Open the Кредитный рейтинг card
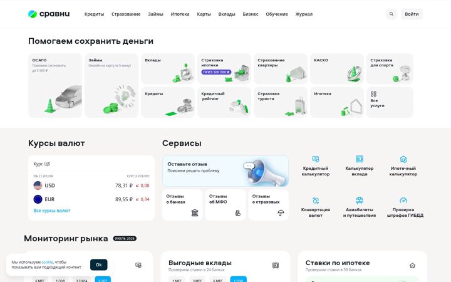 pyautogui.click(x=224, y=102)
